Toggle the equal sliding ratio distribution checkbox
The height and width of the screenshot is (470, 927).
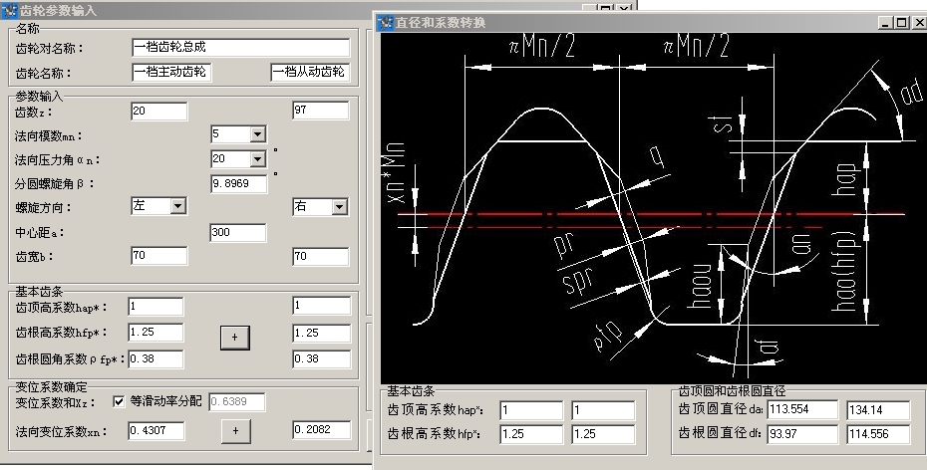[x=119, y=401]
